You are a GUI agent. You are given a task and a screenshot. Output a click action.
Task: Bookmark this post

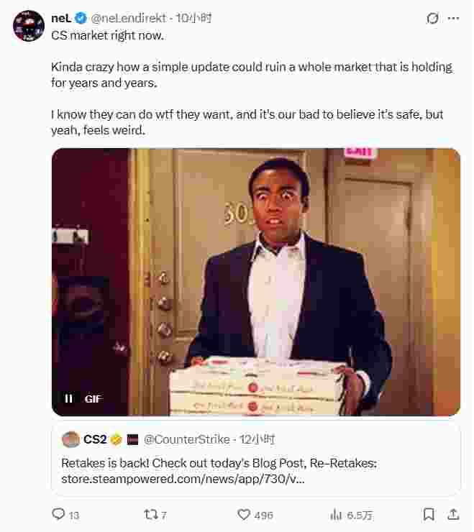[x=429, y=515]
